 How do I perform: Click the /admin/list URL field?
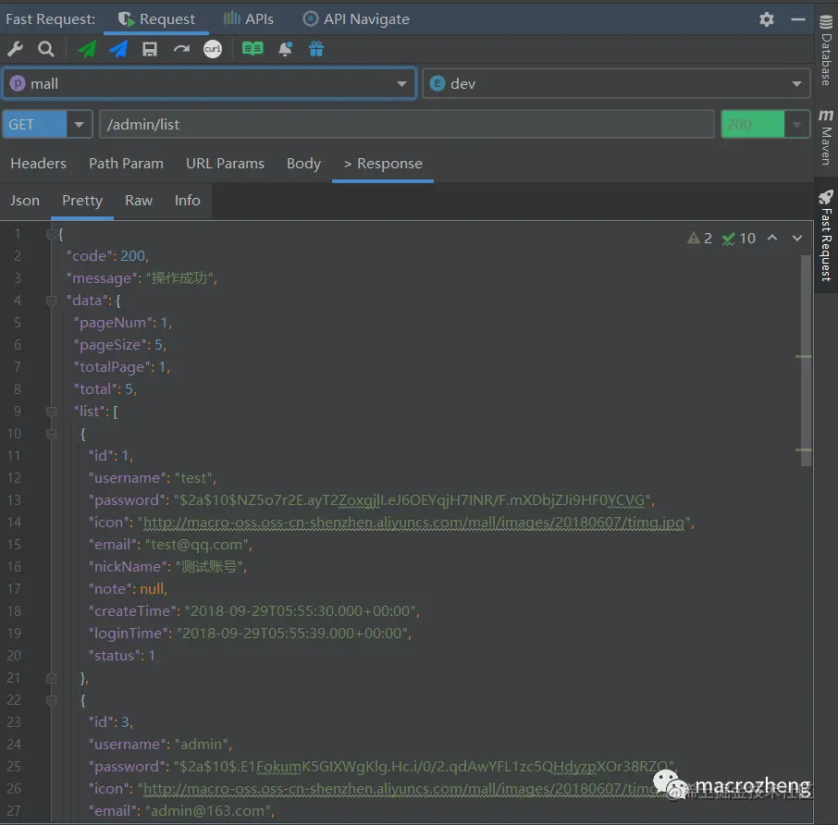point(407,125)
